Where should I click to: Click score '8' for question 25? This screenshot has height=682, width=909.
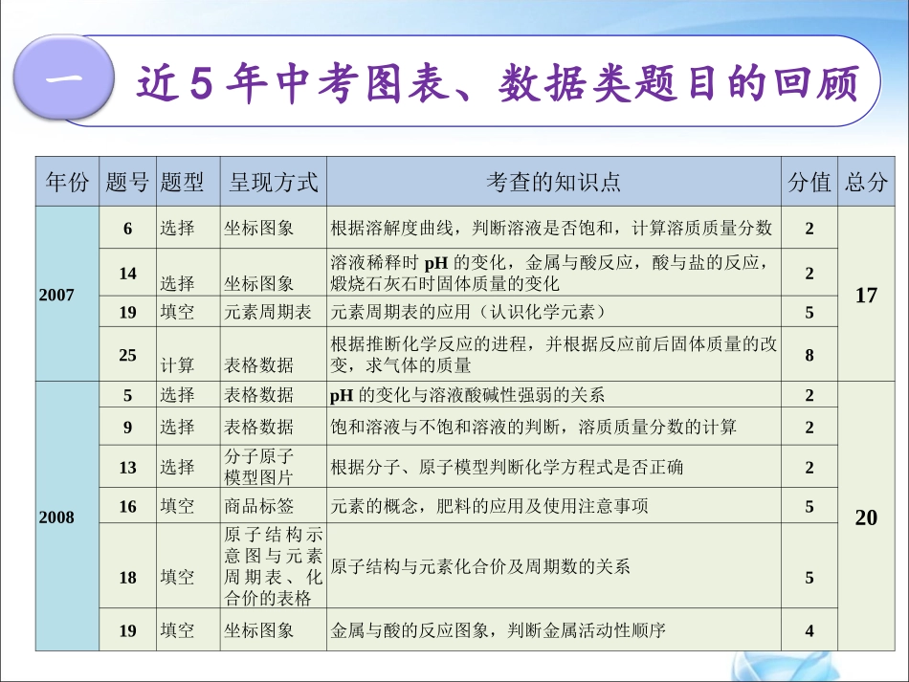809,355
